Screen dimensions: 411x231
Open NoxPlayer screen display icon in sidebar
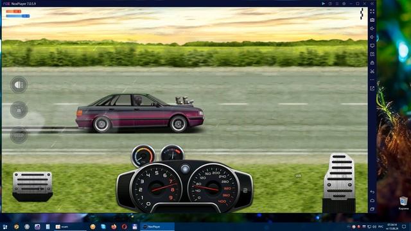(372, 46)
